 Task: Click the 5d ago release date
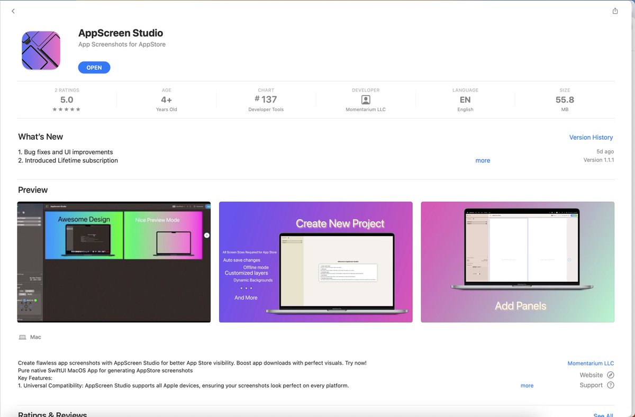point(605,151)
